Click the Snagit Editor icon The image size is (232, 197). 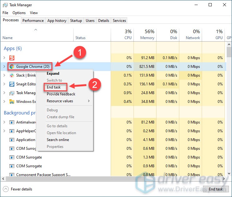pos(12,84)
